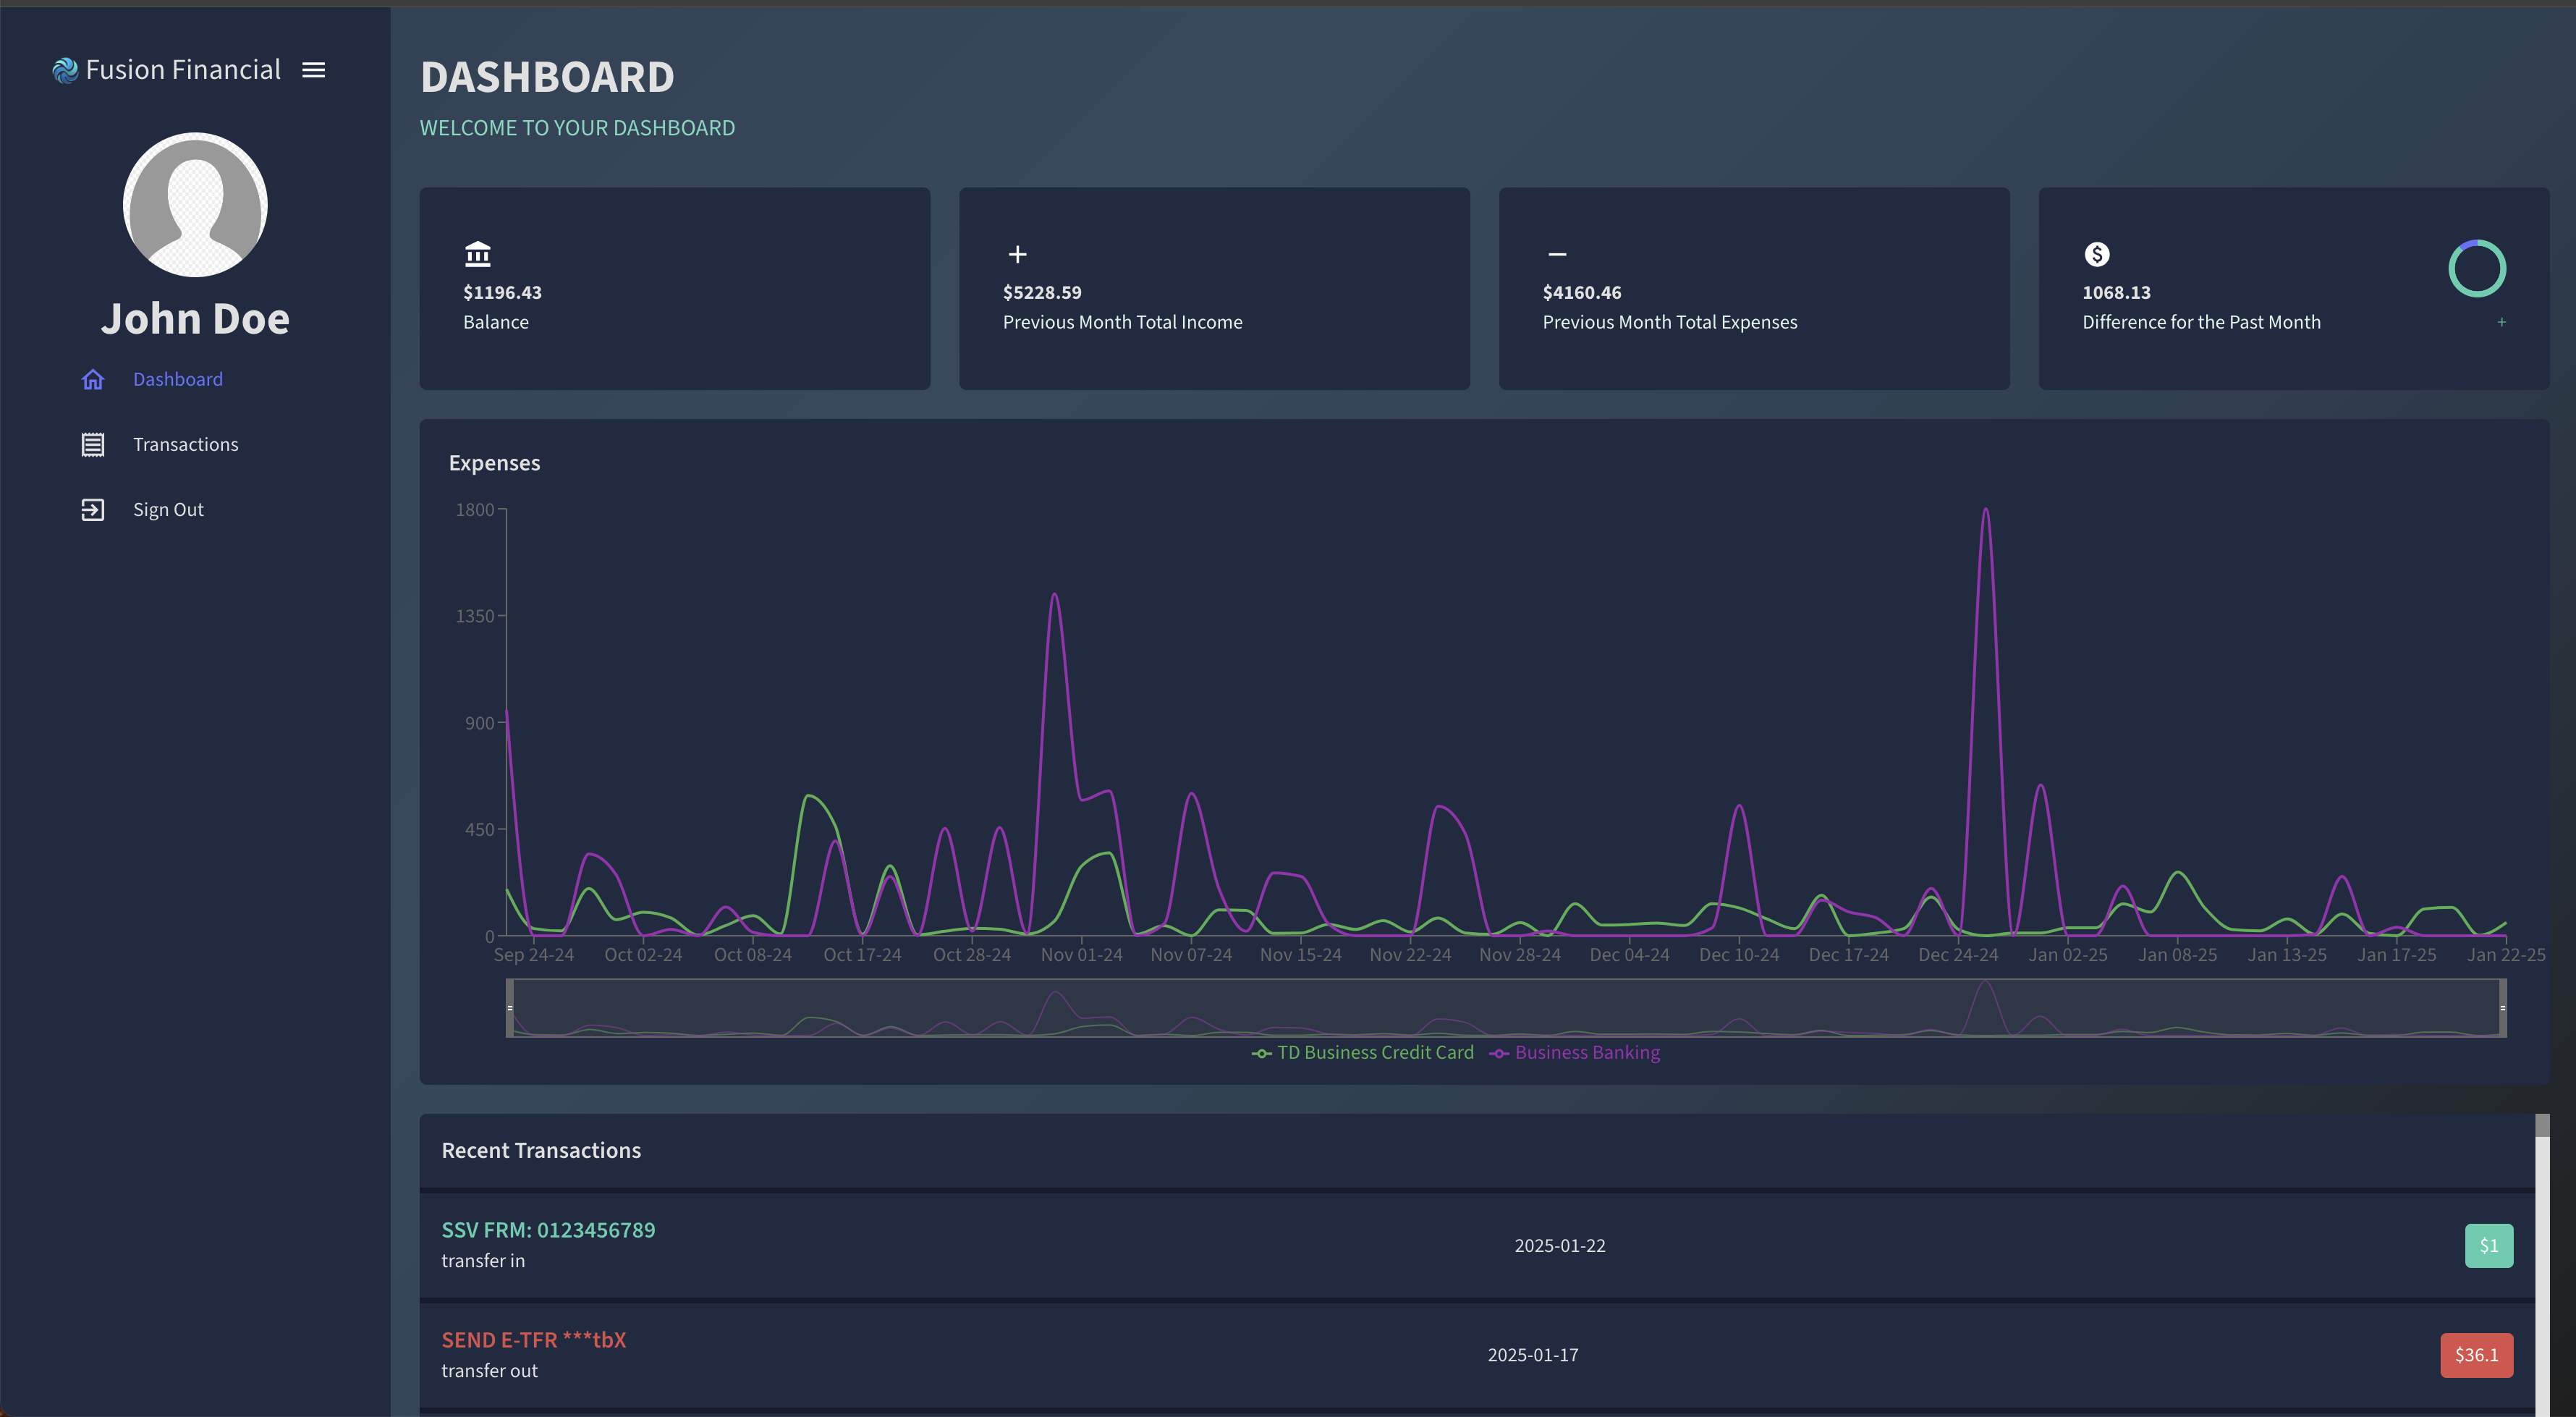Click the bank icon on Balance card

[x=478, y=254]
